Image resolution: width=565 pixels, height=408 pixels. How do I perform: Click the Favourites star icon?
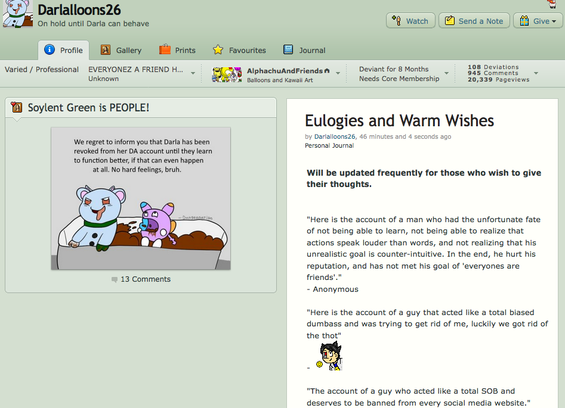[218, 49]
